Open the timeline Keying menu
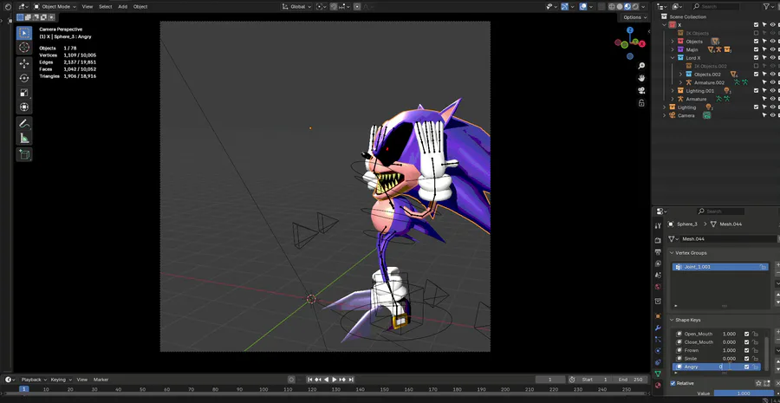This screenshot has width=780, height=403. 61,380
